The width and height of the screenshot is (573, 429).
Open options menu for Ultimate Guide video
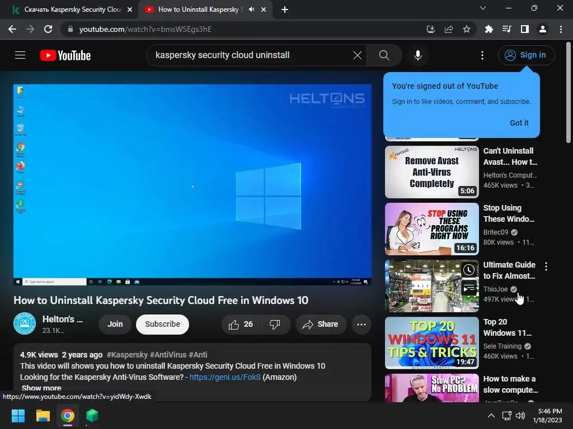click(x=546, y=266)
